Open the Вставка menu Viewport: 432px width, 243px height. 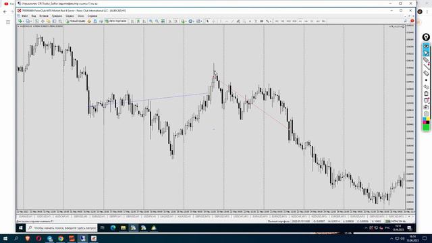point(44,16)
